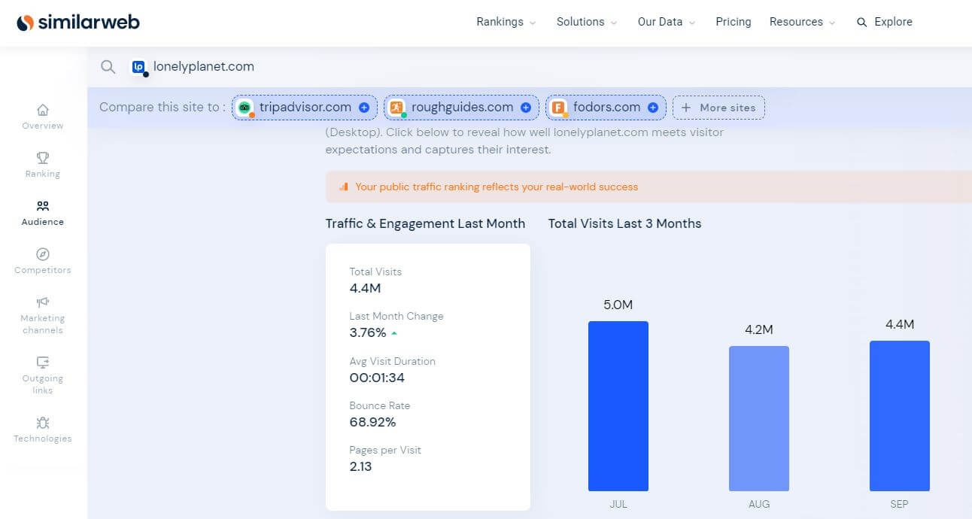Click the search magnifier icon
The width and height of the screenshot is (972, 519).
(x=108, y=67)
